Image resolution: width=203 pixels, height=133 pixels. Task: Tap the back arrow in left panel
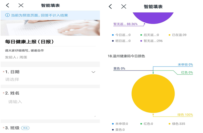coord(8,5)
